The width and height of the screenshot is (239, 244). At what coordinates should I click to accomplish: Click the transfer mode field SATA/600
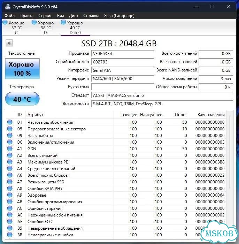(122, 78)
